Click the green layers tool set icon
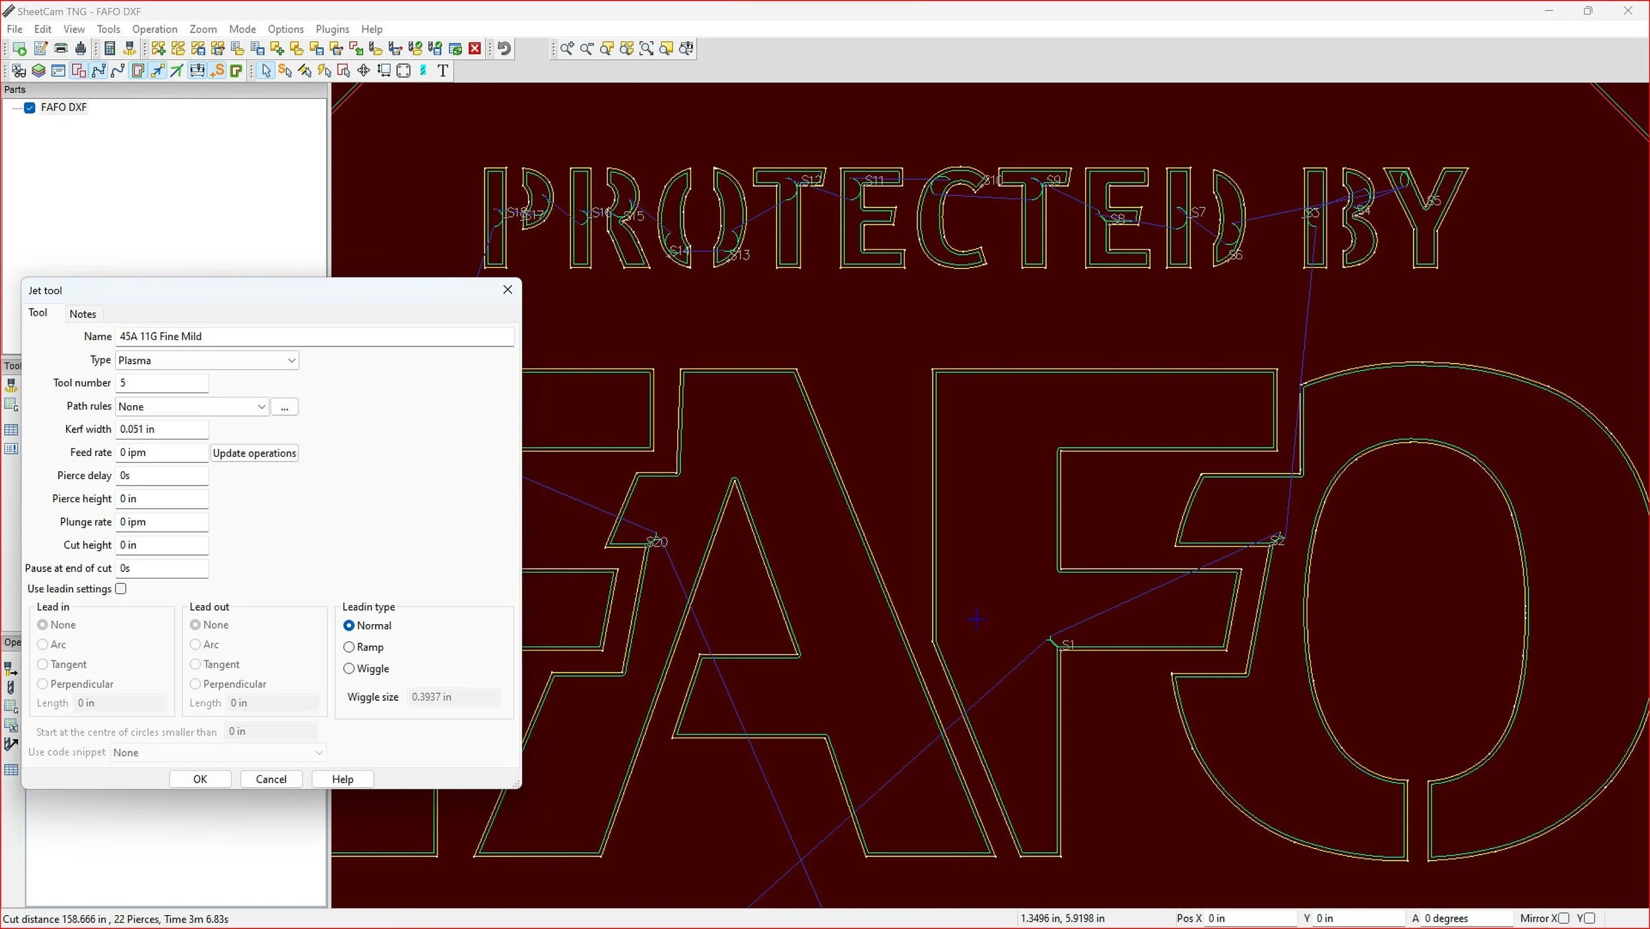Screen dimensions: 1650x929 38,71
